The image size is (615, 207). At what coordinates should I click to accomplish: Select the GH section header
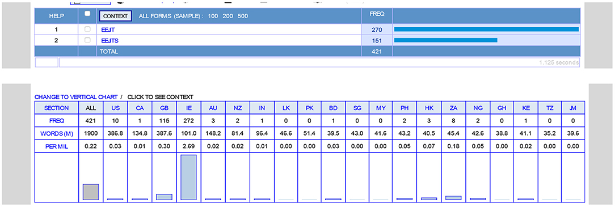(502, 108)
